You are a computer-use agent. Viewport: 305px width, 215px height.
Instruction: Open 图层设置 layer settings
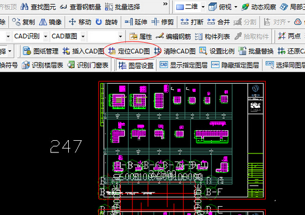136,65
